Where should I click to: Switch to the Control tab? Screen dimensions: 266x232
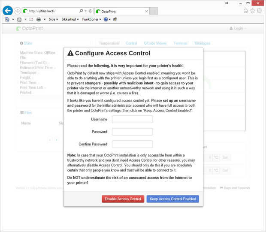tap(131, 43)
